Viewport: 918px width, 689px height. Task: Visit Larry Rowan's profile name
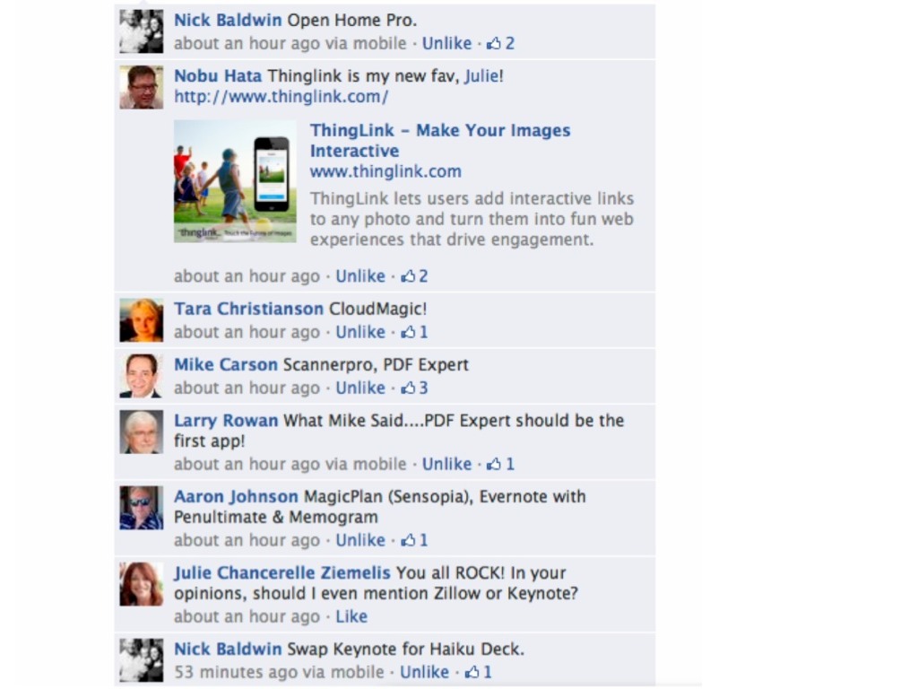pyautogui.click(x=226, y=421)
